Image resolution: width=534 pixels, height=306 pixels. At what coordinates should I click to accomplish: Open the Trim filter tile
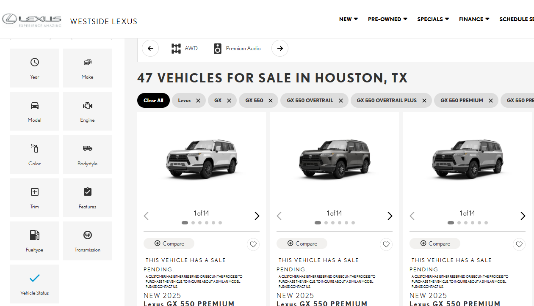click(34, 198)
